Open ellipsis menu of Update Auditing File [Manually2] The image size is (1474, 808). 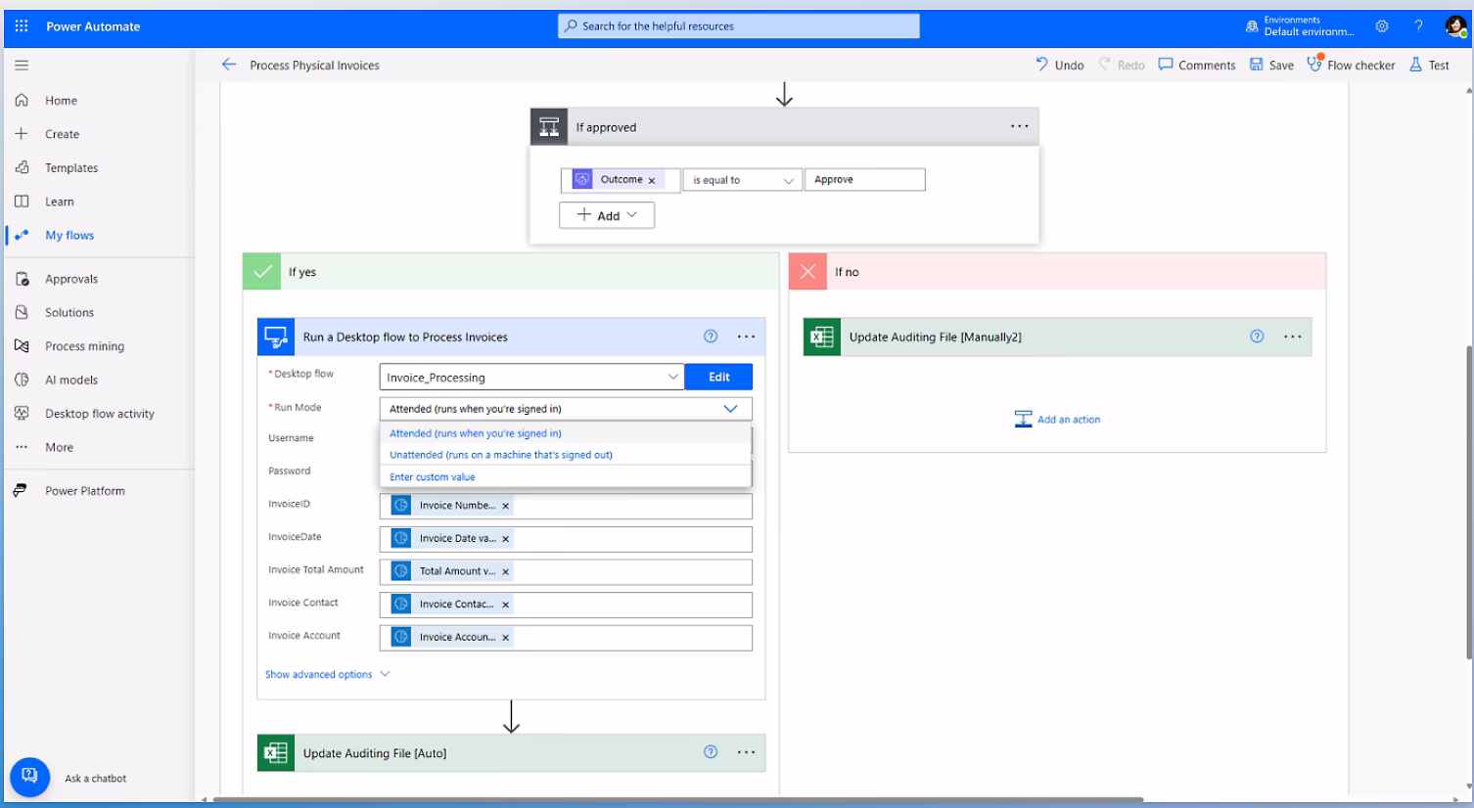[1293, 337]
